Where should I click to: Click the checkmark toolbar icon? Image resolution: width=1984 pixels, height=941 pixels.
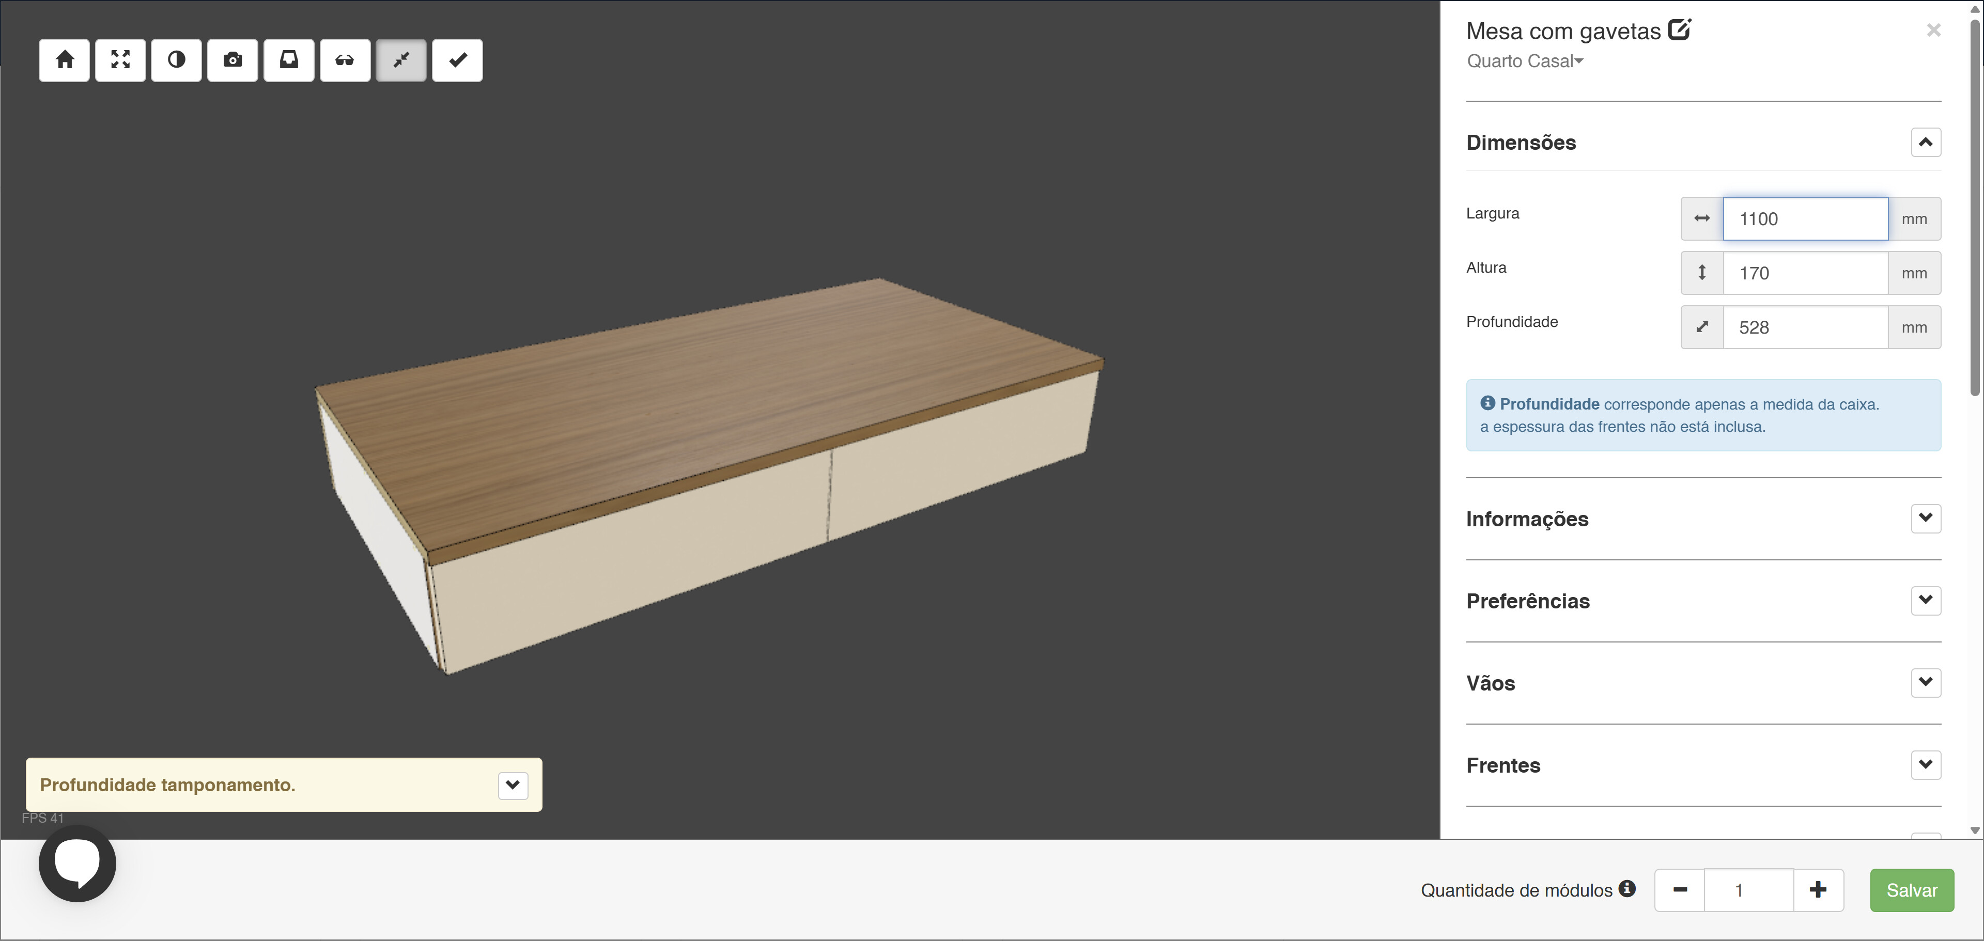tap(457, 60)
